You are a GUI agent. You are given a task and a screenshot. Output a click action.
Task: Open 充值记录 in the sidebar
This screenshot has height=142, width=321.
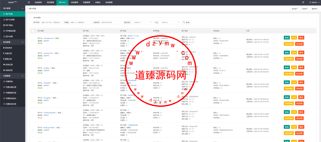click(13, 53)
